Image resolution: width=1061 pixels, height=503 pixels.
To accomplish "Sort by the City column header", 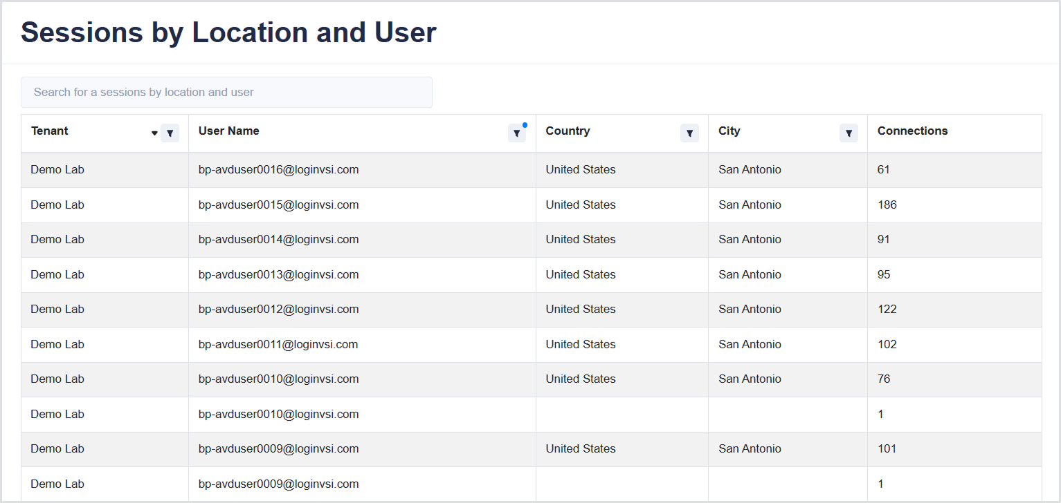I will 729,131.
